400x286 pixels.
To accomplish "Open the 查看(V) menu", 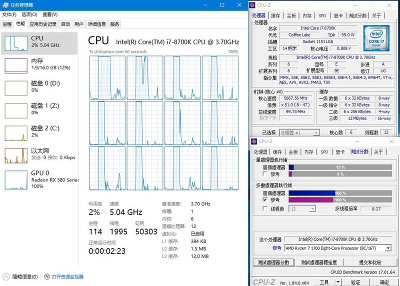I will tap(50, 14).
